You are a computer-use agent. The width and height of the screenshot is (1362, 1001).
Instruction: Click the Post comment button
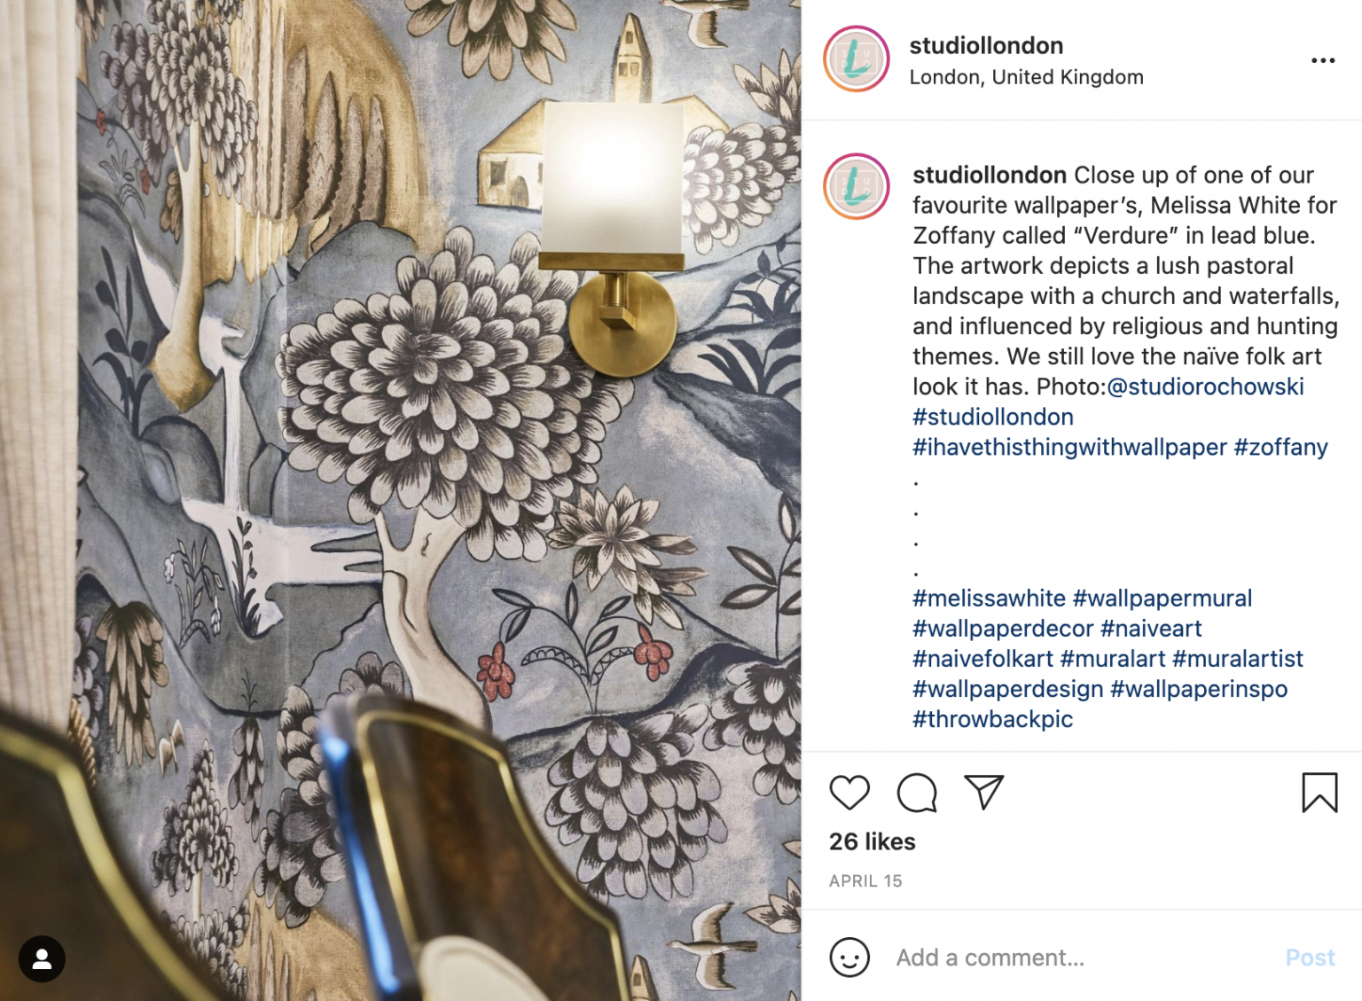coord(1310,958)
